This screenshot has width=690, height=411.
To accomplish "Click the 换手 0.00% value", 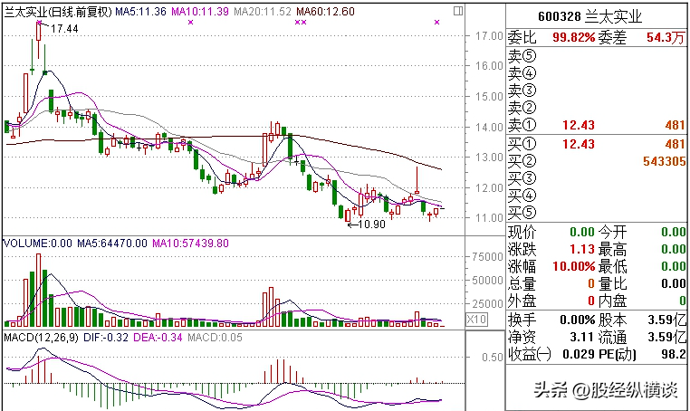I will click(x=578, y=320).
